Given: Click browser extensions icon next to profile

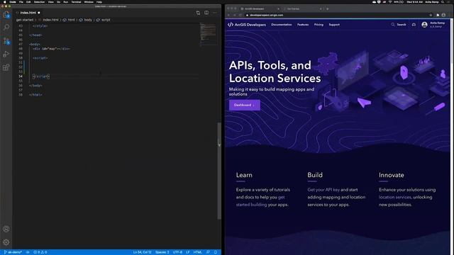Looking at the screenshot, I should tap(438, 15).
